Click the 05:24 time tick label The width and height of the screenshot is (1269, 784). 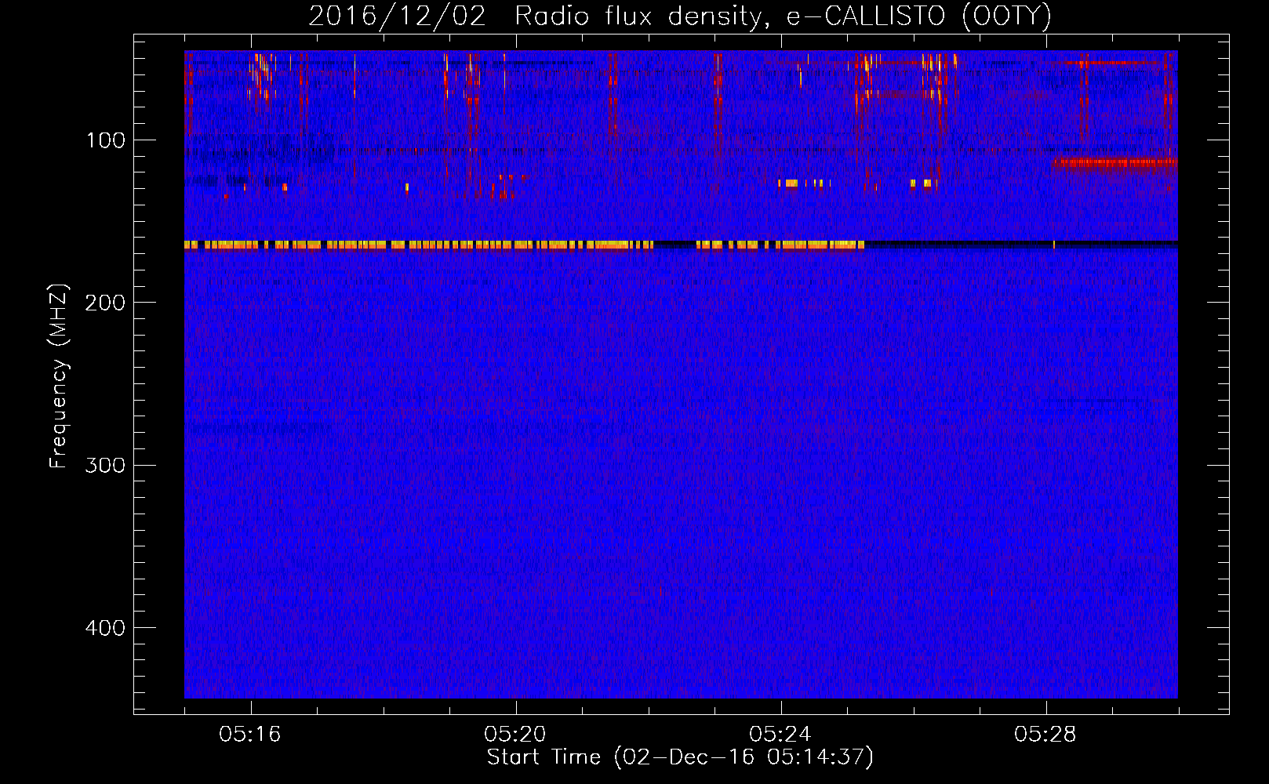[780, 735]
